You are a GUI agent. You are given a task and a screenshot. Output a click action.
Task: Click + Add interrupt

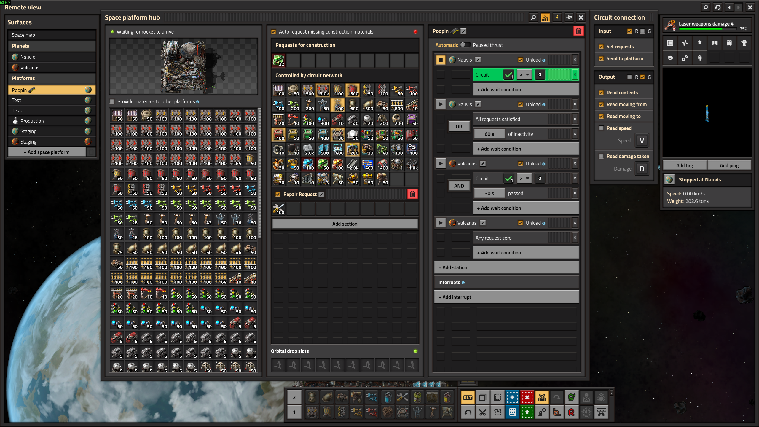(506, 297)
